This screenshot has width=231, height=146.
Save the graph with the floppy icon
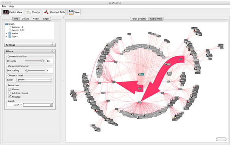pos(74,12)
